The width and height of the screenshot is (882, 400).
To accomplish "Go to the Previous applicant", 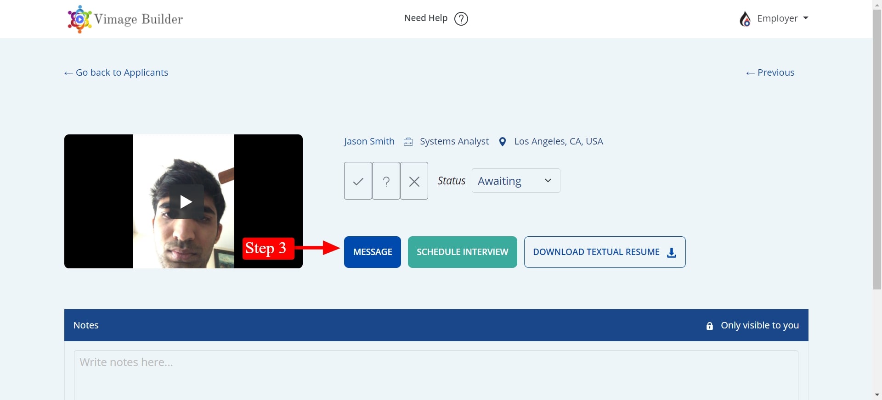I will pos(770,72).
